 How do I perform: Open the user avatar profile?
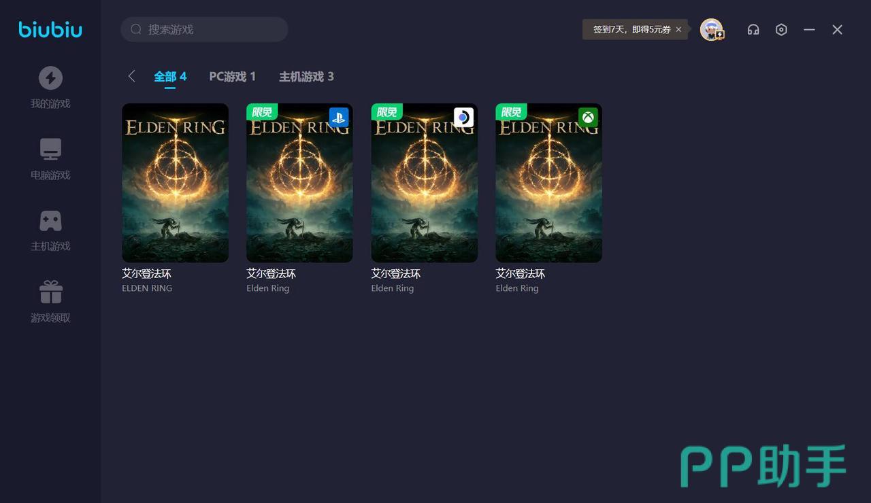click(712, 29)
